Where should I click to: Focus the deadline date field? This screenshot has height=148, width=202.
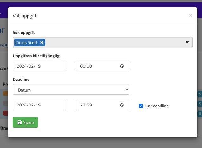(x=39, y=105)
